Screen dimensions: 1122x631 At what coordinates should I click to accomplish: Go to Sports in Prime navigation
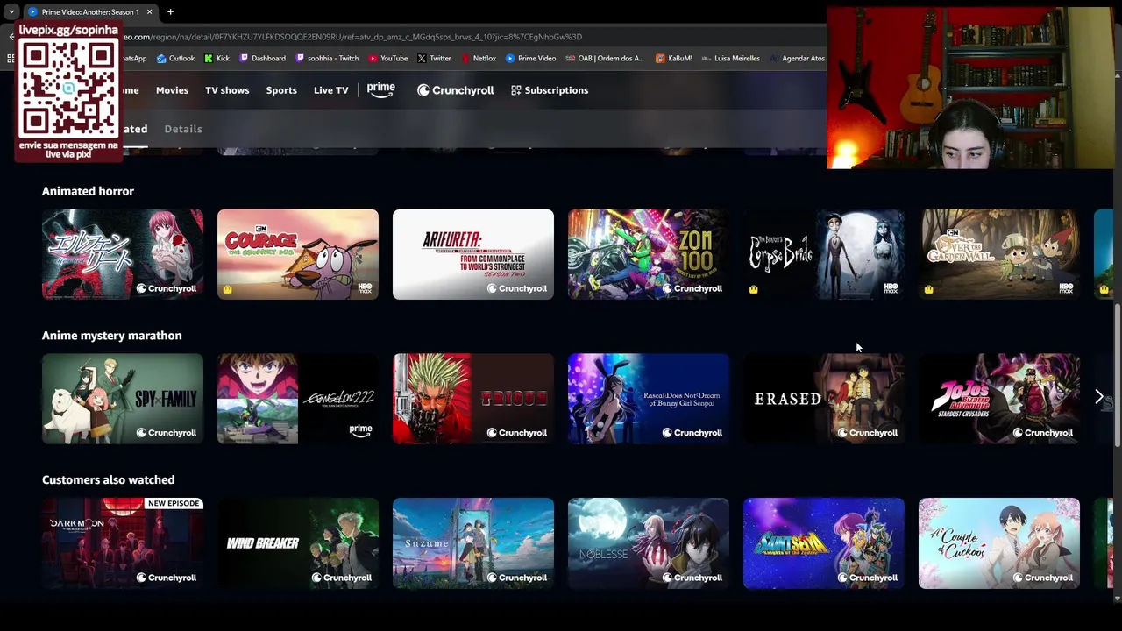click(281, 90)
